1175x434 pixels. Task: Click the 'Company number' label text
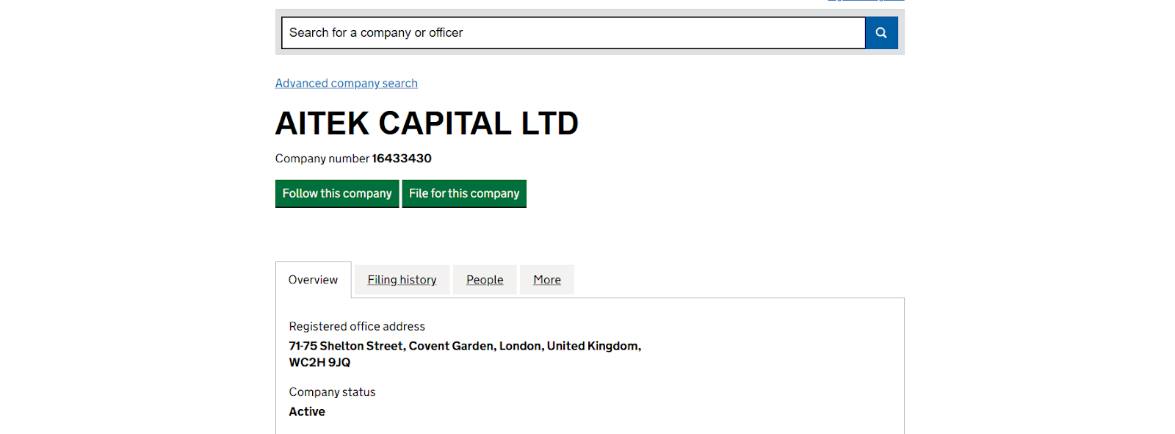coord(322,159)
